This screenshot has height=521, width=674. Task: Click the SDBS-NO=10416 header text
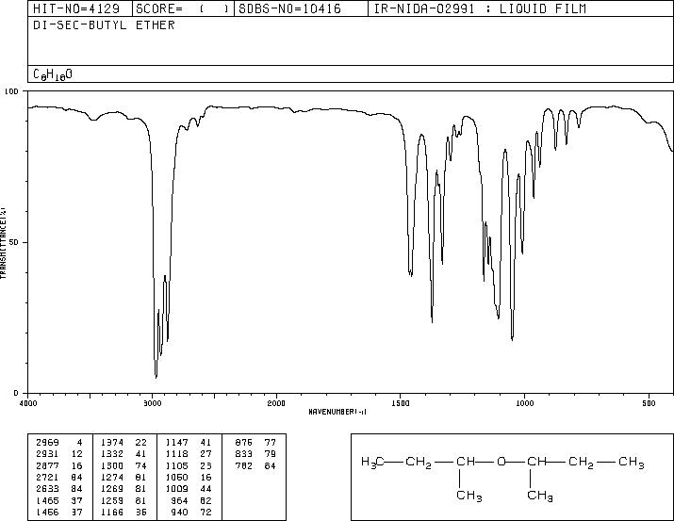click(x=289, y=9)
